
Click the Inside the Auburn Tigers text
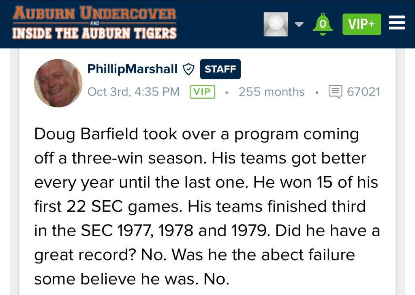pyautogui.click(x=94, y=33)
